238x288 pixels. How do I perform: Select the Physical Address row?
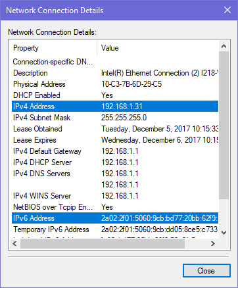coord(115,84)
